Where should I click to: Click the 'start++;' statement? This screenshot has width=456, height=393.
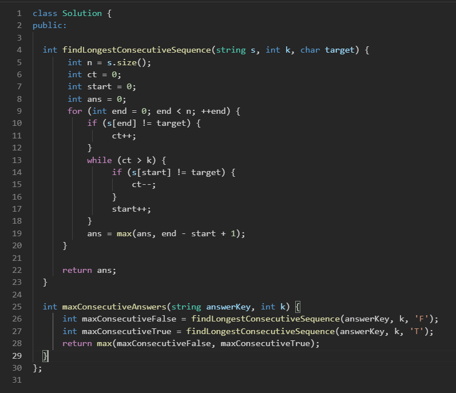coord(132,209)
